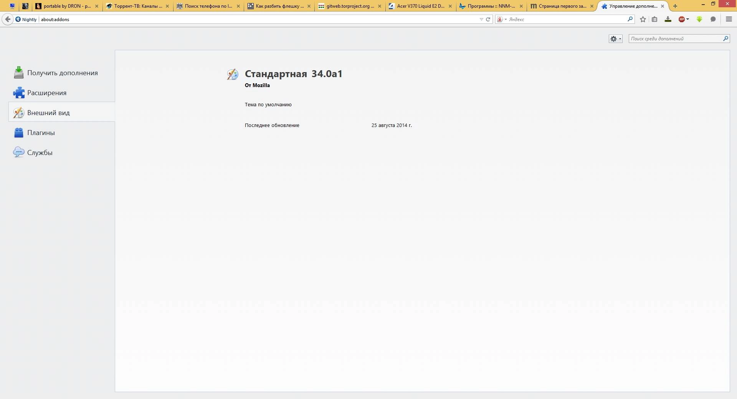The image size is (737, 399).
Task: Show the bookmarks list menu
Action: coord(655,19)
